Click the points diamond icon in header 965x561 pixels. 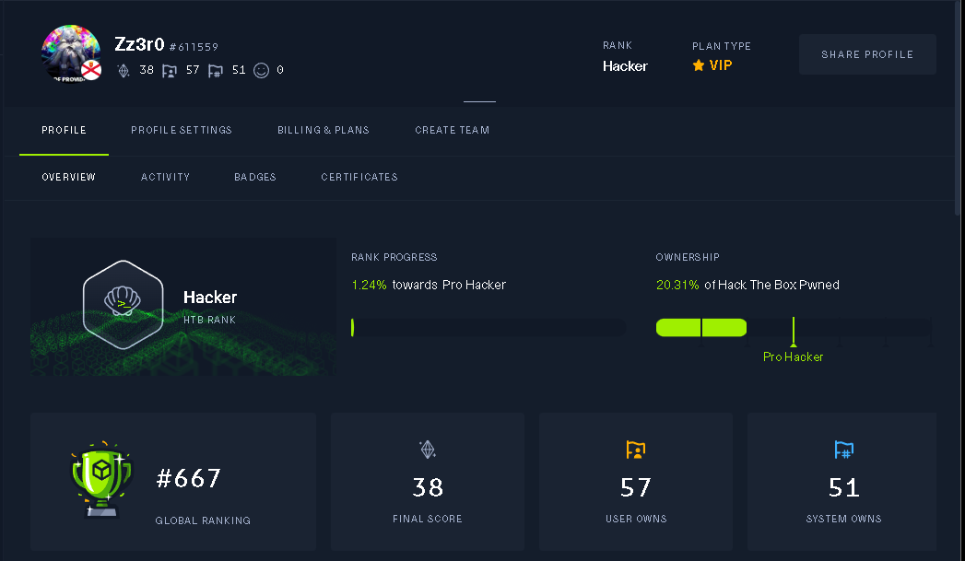click(x=124, y=71)
